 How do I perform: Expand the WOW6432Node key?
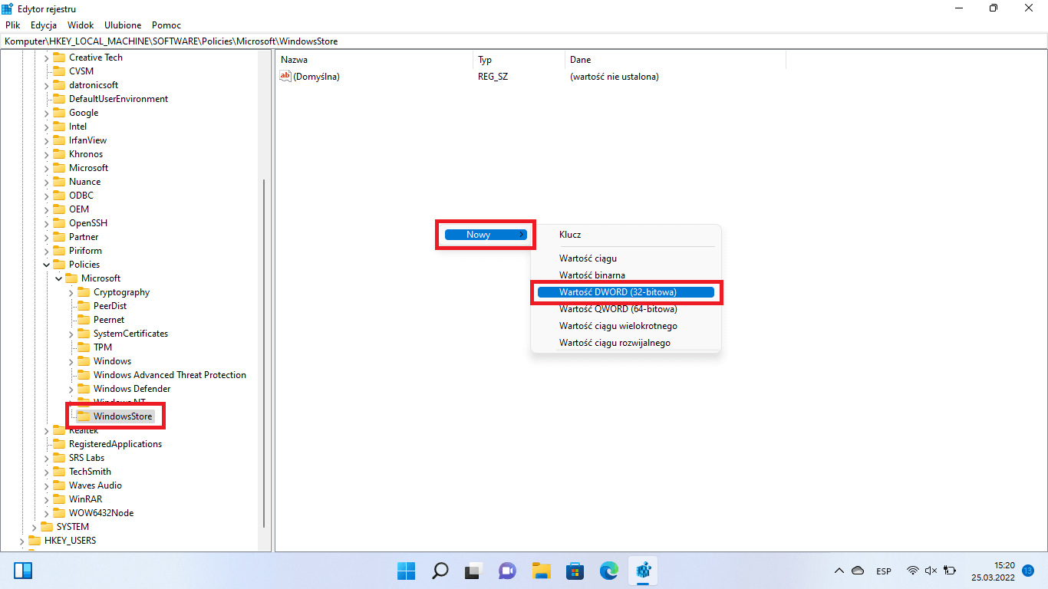coord(46,512)
